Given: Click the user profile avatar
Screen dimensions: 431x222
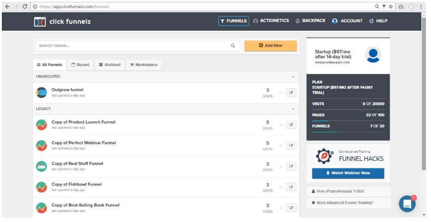Looking at the screenshot, I should 373,55.
